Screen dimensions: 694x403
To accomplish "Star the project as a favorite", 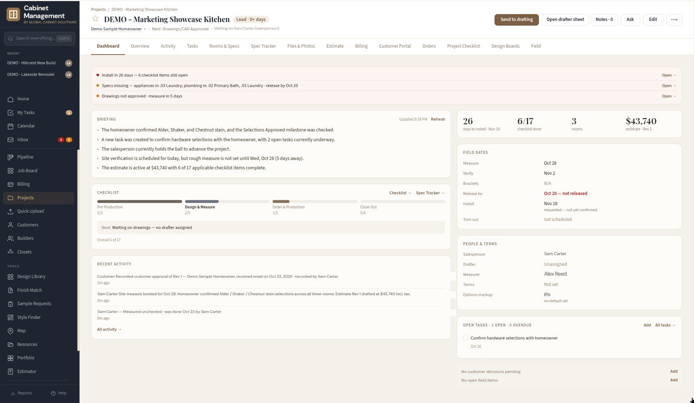I will click(95, 19).
